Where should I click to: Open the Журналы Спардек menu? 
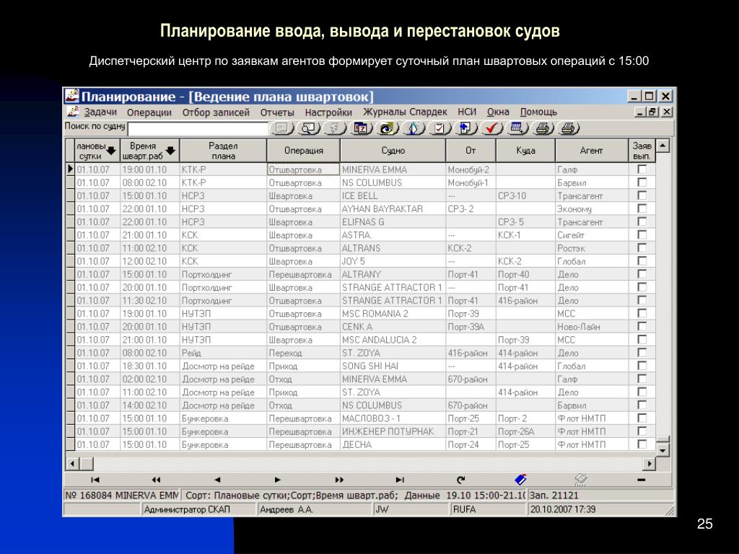click(405, 112)
